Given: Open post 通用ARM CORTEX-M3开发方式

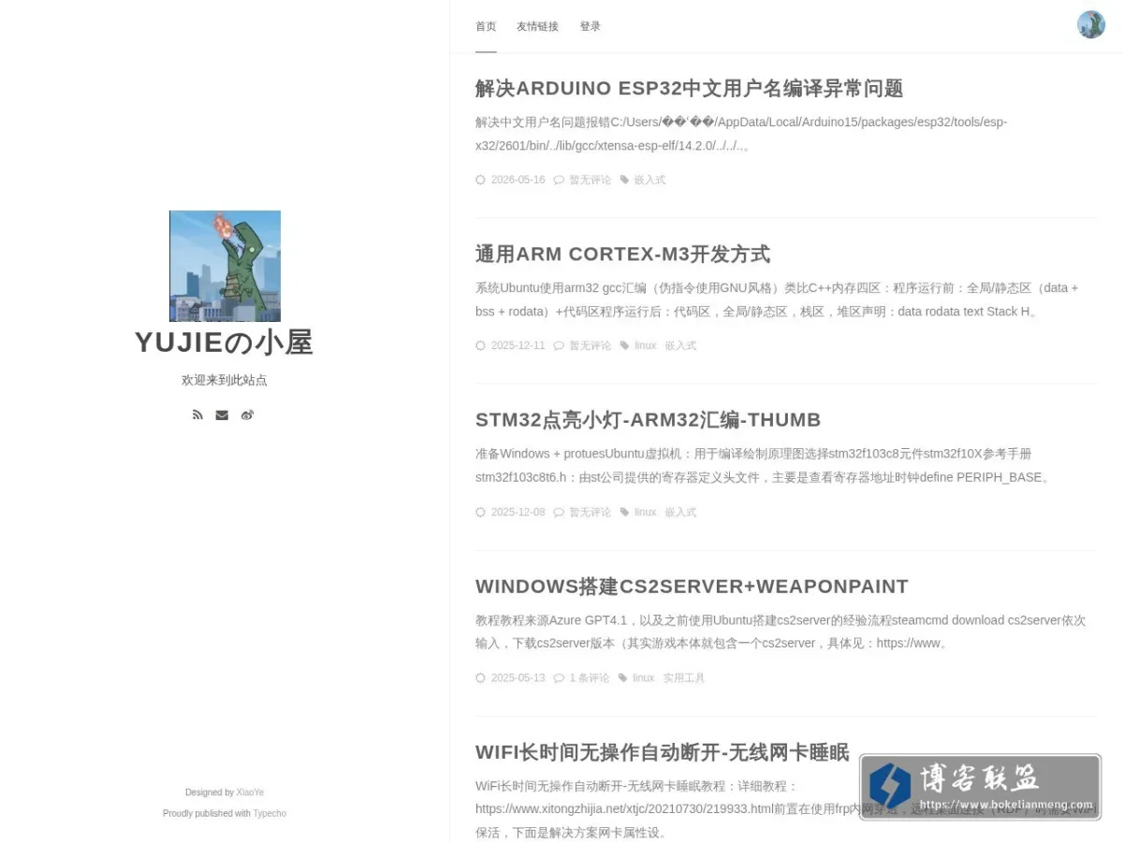Looking at the screenshot, I should (622, 254).
